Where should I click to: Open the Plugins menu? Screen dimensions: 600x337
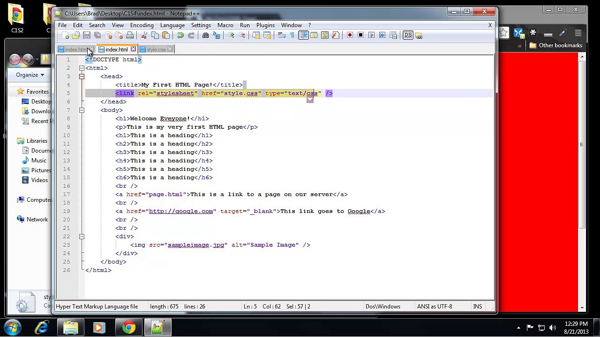[x=265, y=25]
